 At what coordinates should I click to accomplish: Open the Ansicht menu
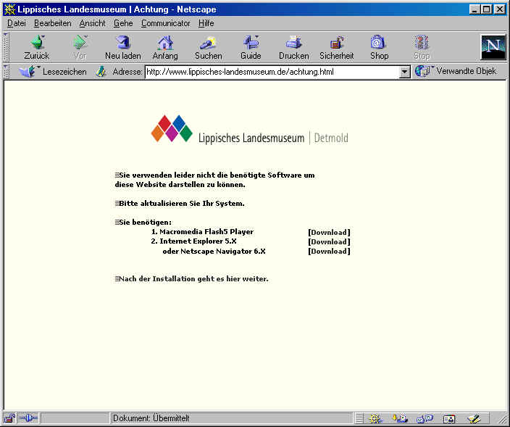coord(93,23)
